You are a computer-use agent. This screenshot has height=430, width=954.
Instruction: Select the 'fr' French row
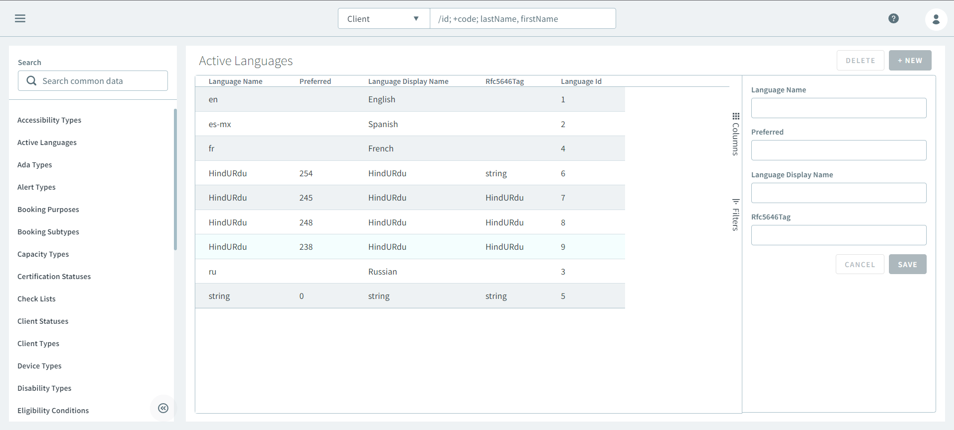coord(410,148)
